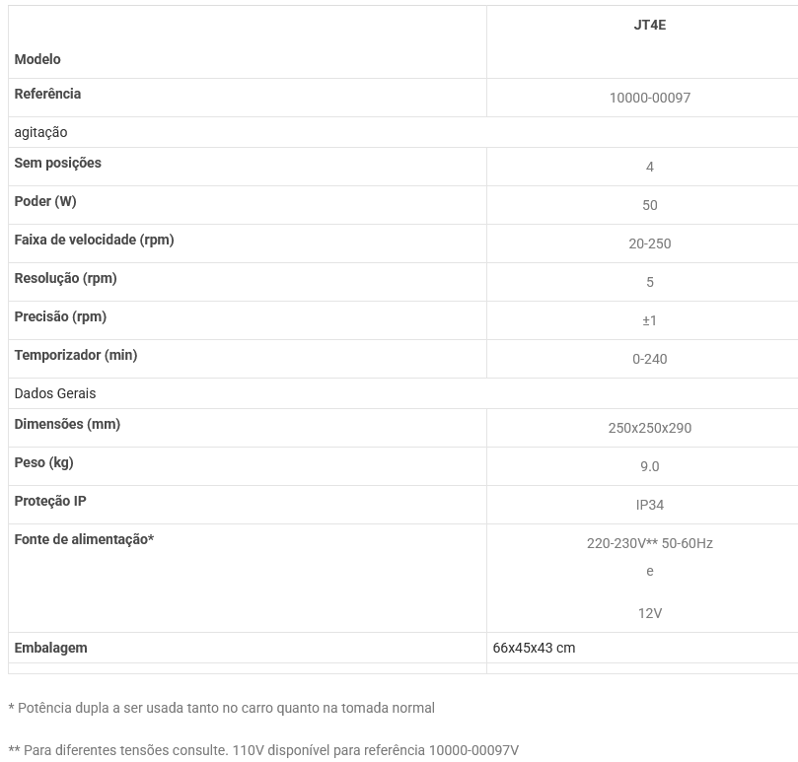Image resolution: width=798 pixels, height=762 pixels.
Task: Click the 110V availability footnote text
Action: 263,749
